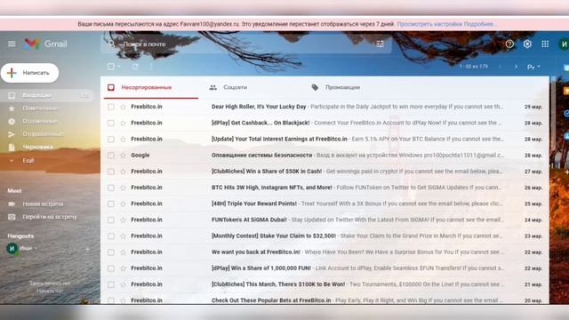The width and height of the screenshot is (569, 320).
Task: Star the '[ClubRiches] Win a Share of $50K' email
Action: point(123,172)
